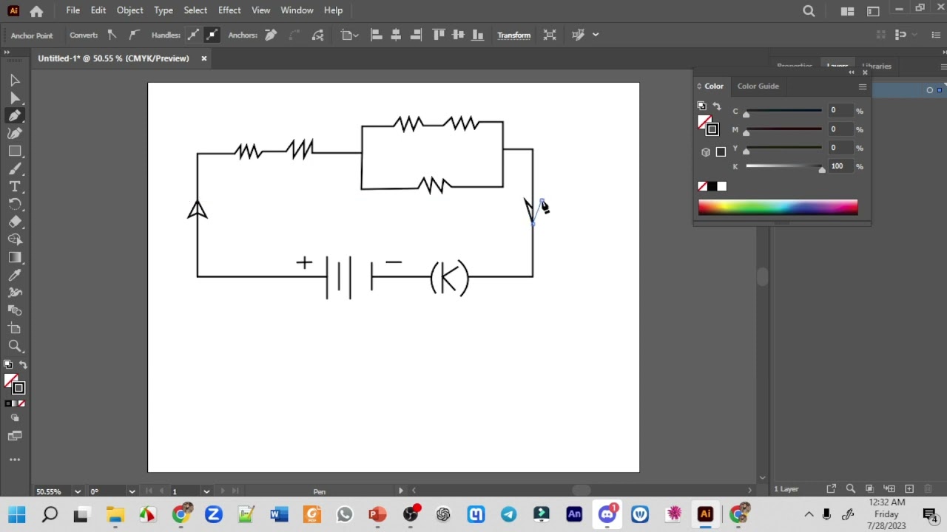Expand the tools panel double arrow
947x532 pixels.
(x=7, y=52)
